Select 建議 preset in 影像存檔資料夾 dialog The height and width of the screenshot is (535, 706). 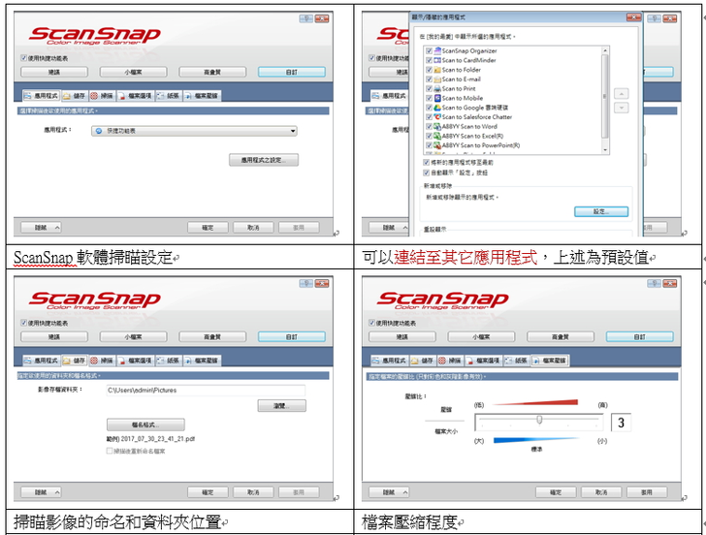(54, 336)
